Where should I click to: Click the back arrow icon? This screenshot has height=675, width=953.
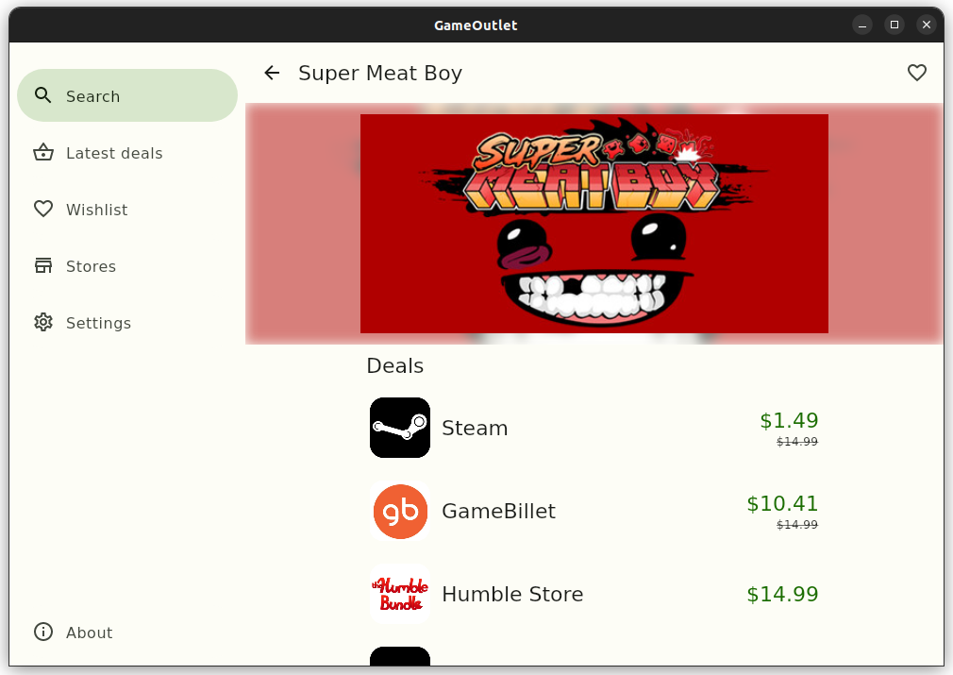tap(272, 73)
